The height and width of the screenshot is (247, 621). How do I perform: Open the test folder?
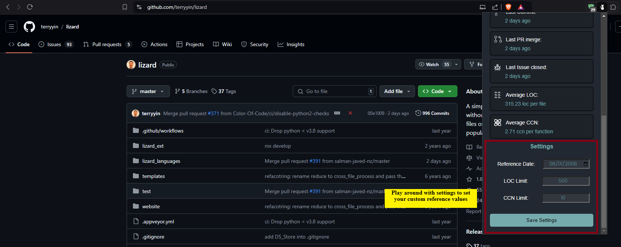point(147,191)
